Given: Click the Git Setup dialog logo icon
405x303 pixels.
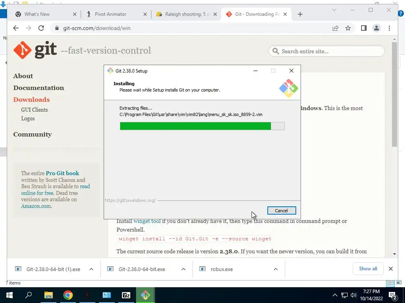Looking at the screenshot, I should click(x=288, y=88).
